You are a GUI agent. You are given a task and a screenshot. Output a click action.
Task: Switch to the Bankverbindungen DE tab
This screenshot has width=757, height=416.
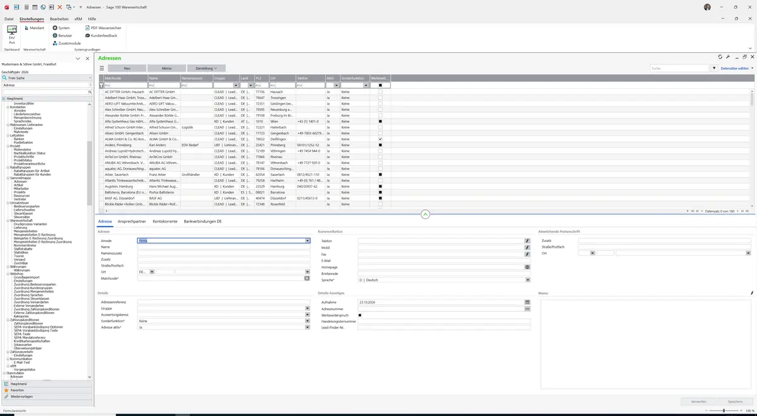tap(202, 222)
